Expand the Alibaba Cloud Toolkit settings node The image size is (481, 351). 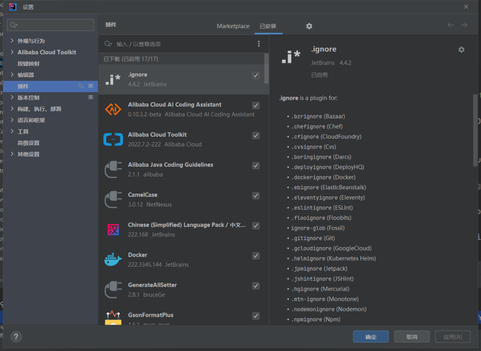point(12,52)
